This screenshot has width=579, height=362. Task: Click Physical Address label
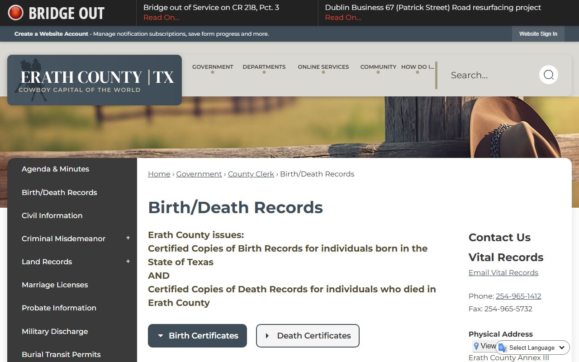pyautogui.click(x=501, y=334)
